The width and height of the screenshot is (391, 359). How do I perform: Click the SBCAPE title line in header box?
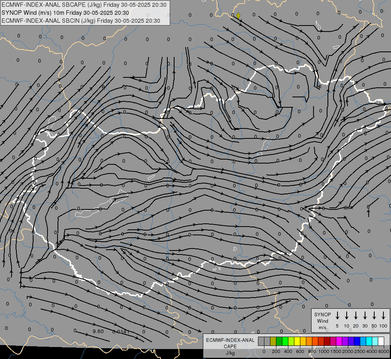(x=84, y=5)
